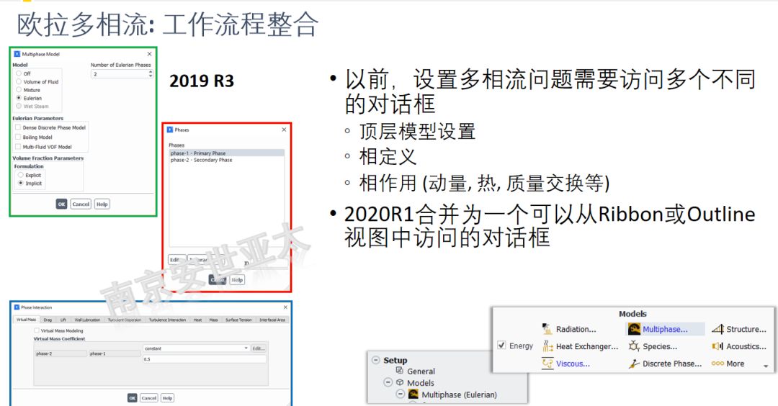Select the General item in Setup tree
Viewport: 778px width, 406px height.
pos(421,371)
